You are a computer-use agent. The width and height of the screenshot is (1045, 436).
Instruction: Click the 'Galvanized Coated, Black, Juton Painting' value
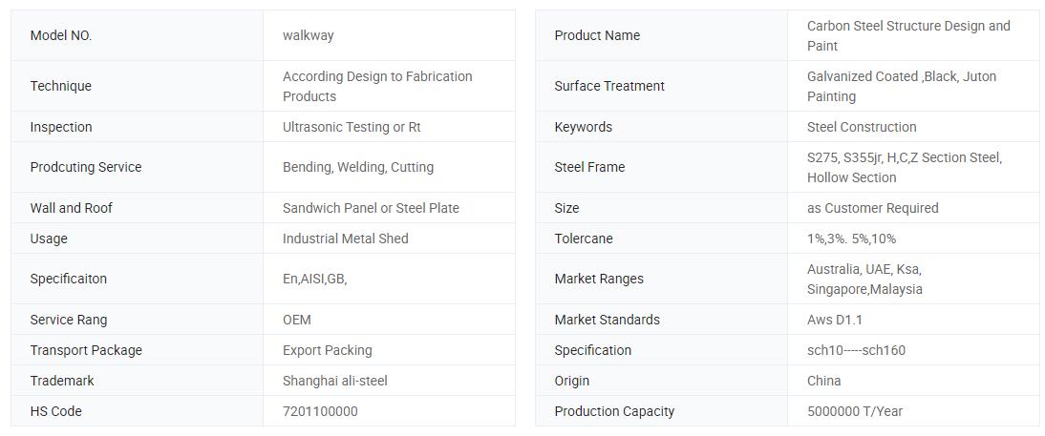[x=902, y=87]
